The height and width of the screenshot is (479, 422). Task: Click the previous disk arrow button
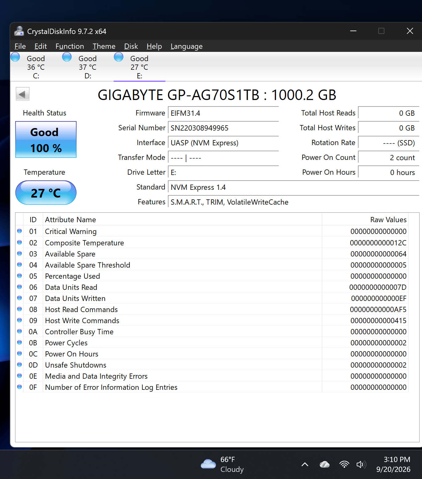(x=22, y=94)
